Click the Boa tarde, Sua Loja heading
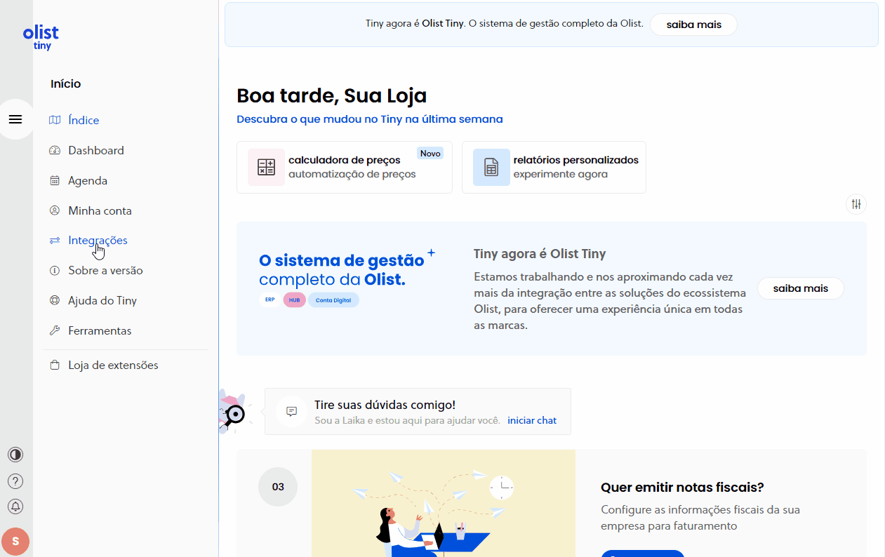Image resolution: width=885 pixels, height=557 pixels. point(332,95)
